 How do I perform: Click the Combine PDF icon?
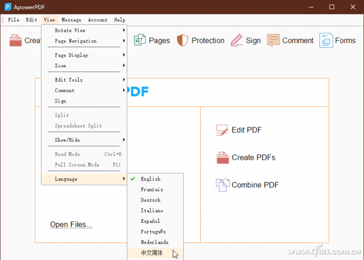coord(223,185)
